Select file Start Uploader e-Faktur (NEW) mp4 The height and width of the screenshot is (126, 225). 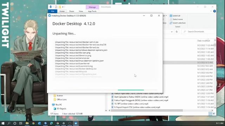pos(141,97)
